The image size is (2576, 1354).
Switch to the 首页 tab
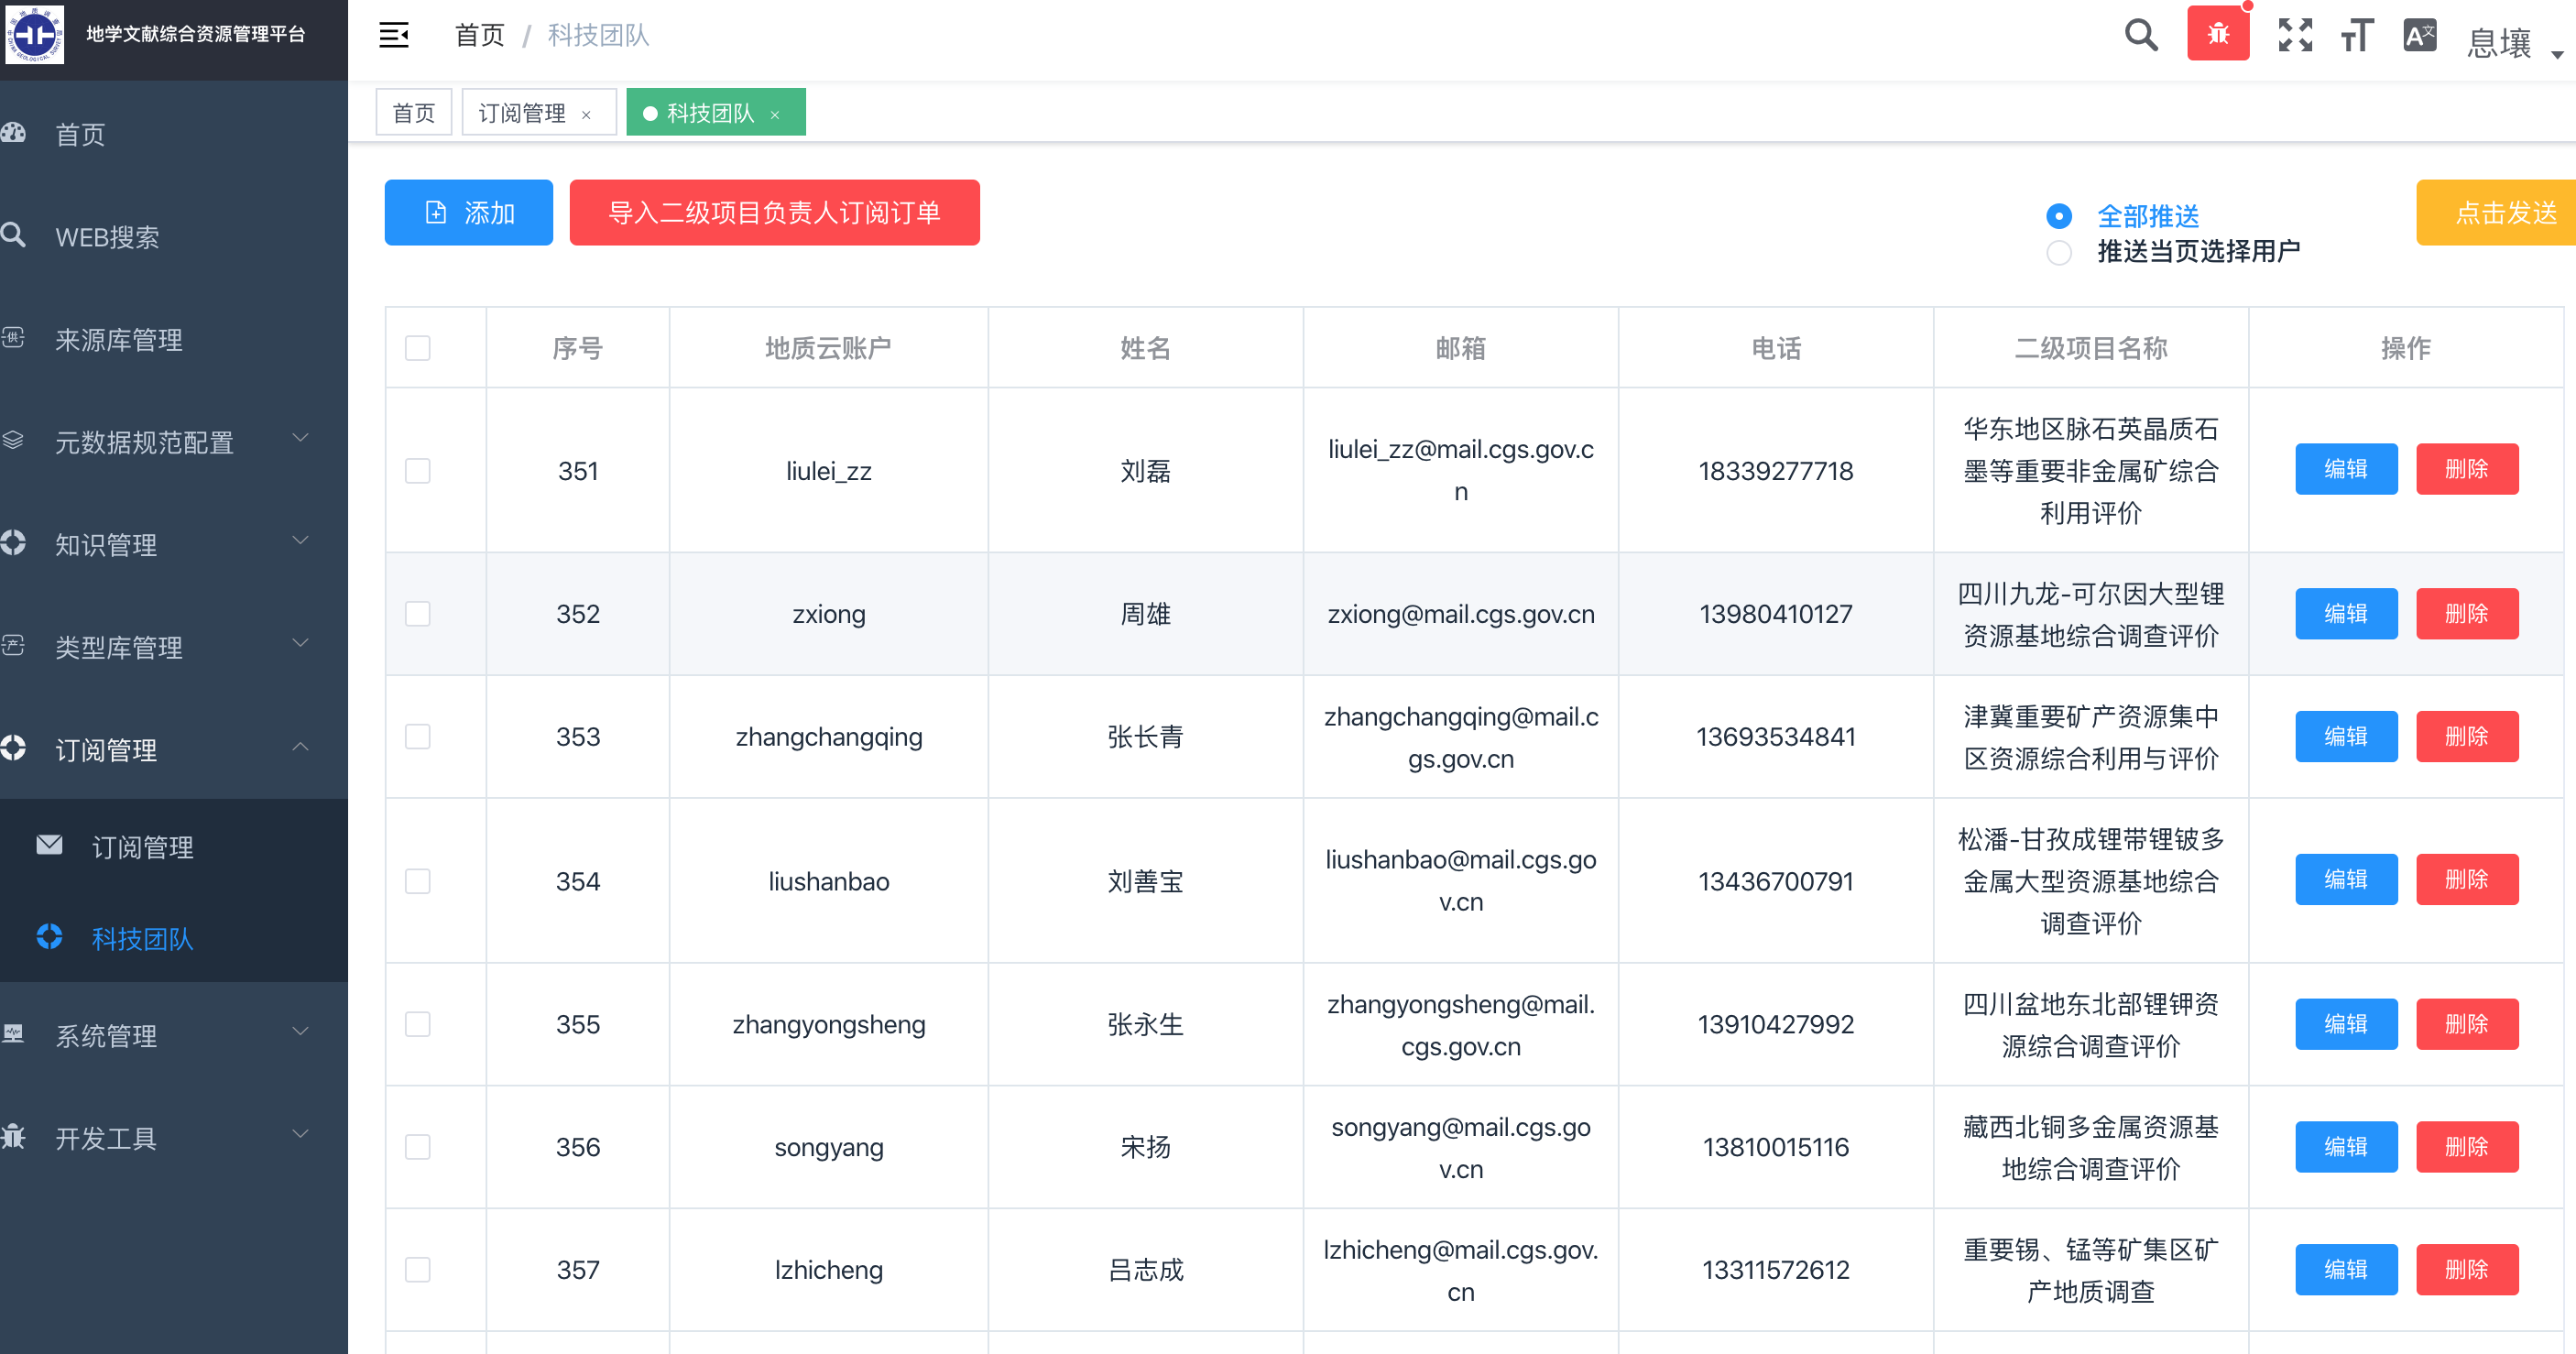tap(413, 113)
